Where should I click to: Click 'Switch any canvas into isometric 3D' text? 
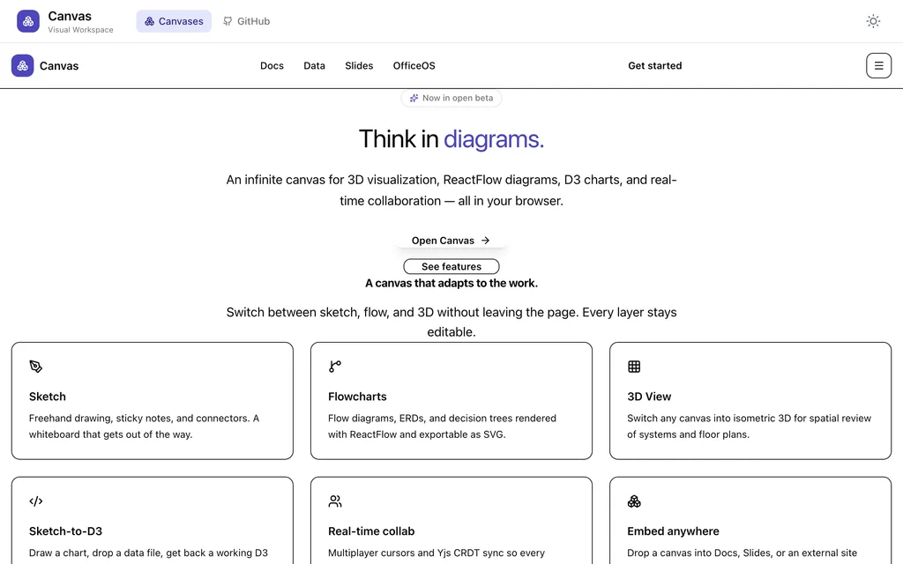[x=750, y=427]
